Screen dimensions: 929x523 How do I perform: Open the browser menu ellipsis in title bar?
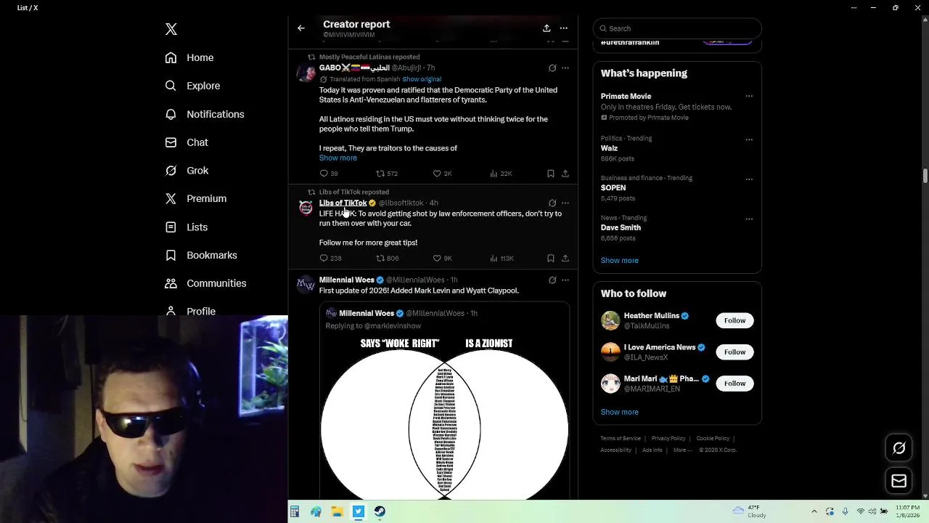(x=854, y=7)
